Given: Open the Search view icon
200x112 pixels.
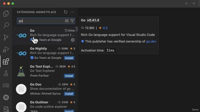Looking at the screenshot, I should [6, 26].
